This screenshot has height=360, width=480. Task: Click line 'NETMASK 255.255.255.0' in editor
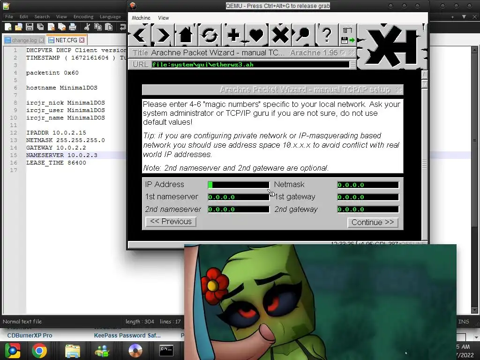coord(66,140)
